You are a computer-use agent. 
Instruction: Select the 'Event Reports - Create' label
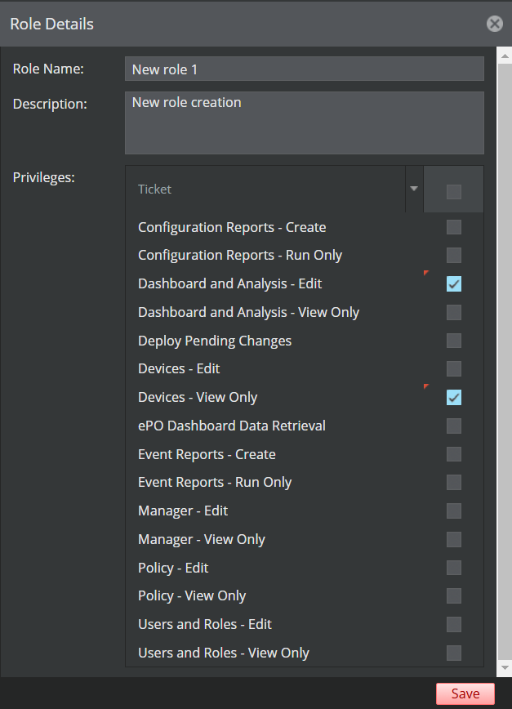[207, 454]
